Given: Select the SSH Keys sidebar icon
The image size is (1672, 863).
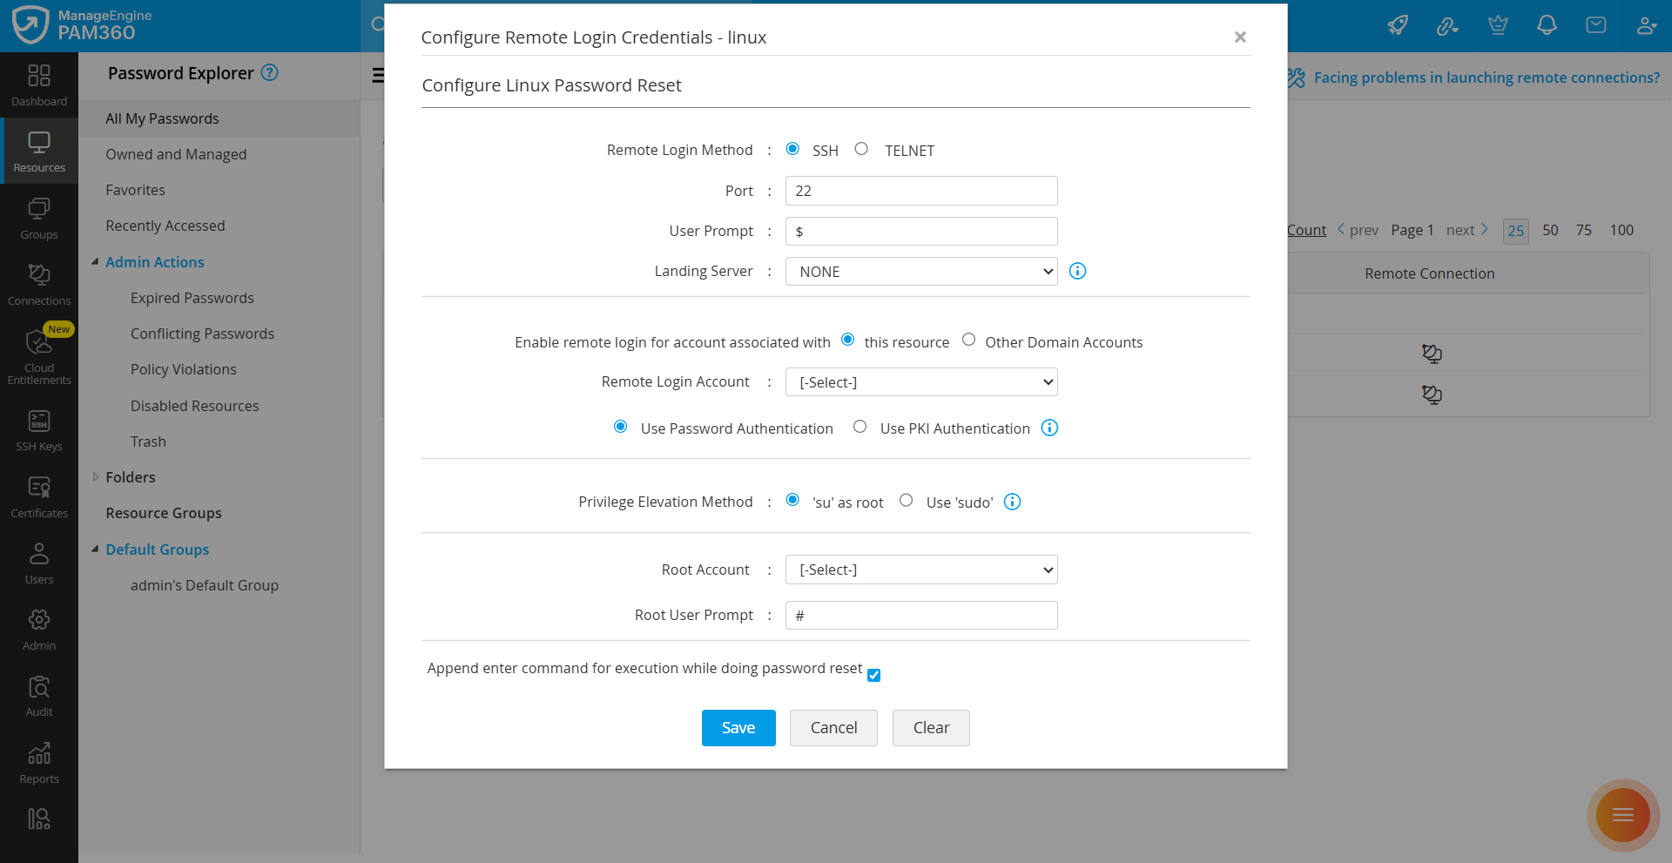Looking at the screenshot, I should click(39, 428).
